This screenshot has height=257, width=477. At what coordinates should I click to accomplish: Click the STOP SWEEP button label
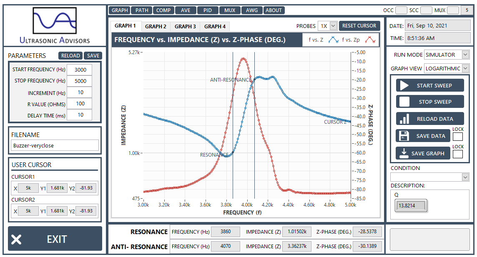[x=435, y=102]
